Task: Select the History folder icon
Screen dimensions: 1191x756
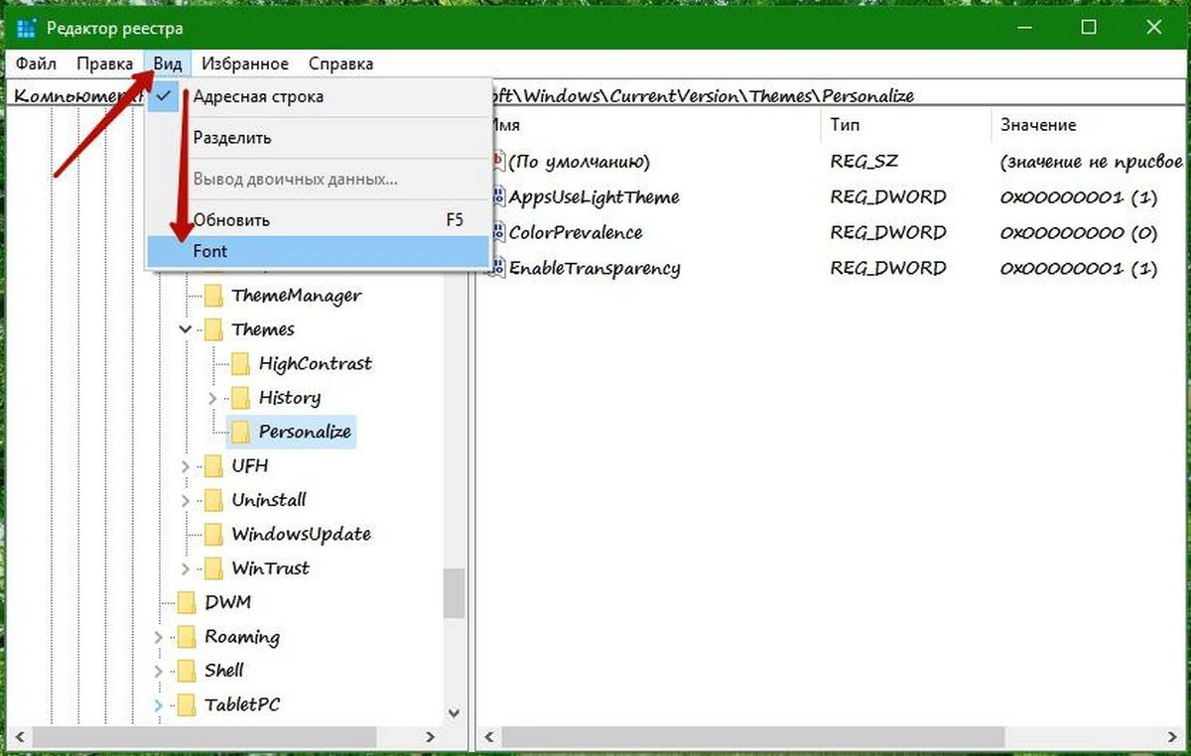Action: 240,398
